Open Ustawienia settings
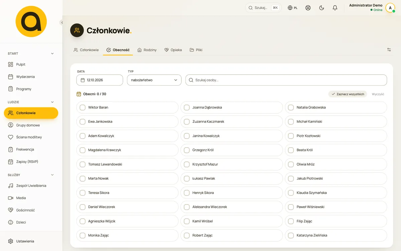This screenshot has height=251, width=401. (31, 241)
